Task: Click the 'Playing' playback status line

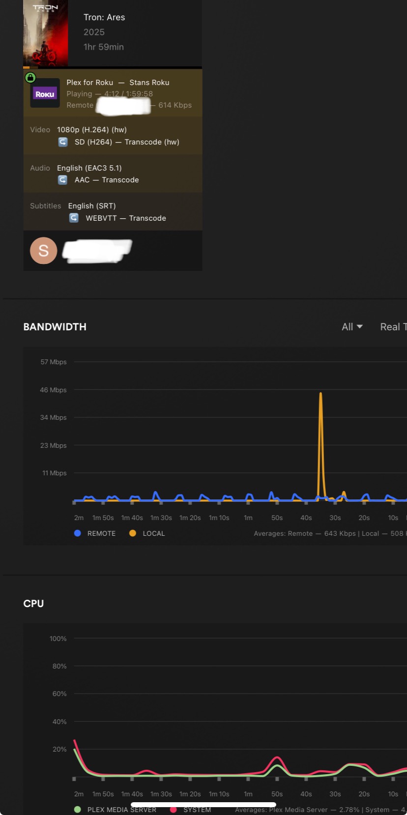Action: 110,94
